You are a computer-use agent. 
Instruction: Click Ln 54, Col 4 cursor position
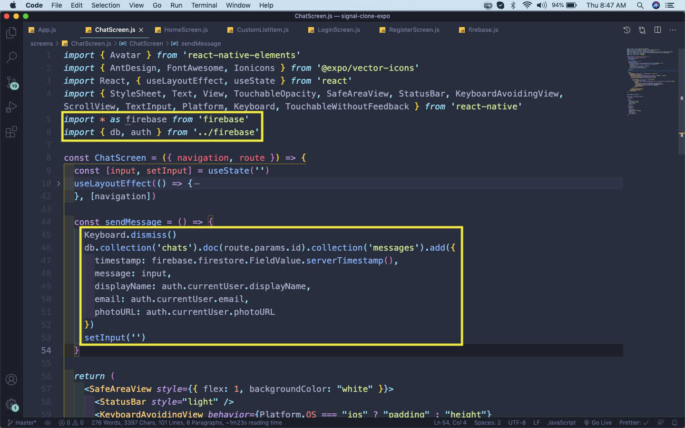(x=450, y=423)
